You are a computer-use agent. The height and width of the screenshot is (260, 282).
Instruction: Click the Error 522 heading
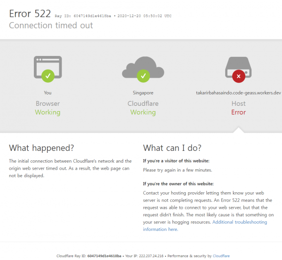coord(30,14)
